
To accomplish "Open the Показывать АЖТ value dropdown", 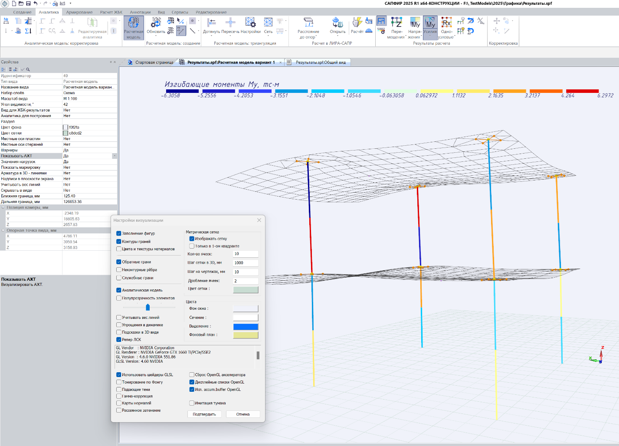I will click(x=115, y=156).
